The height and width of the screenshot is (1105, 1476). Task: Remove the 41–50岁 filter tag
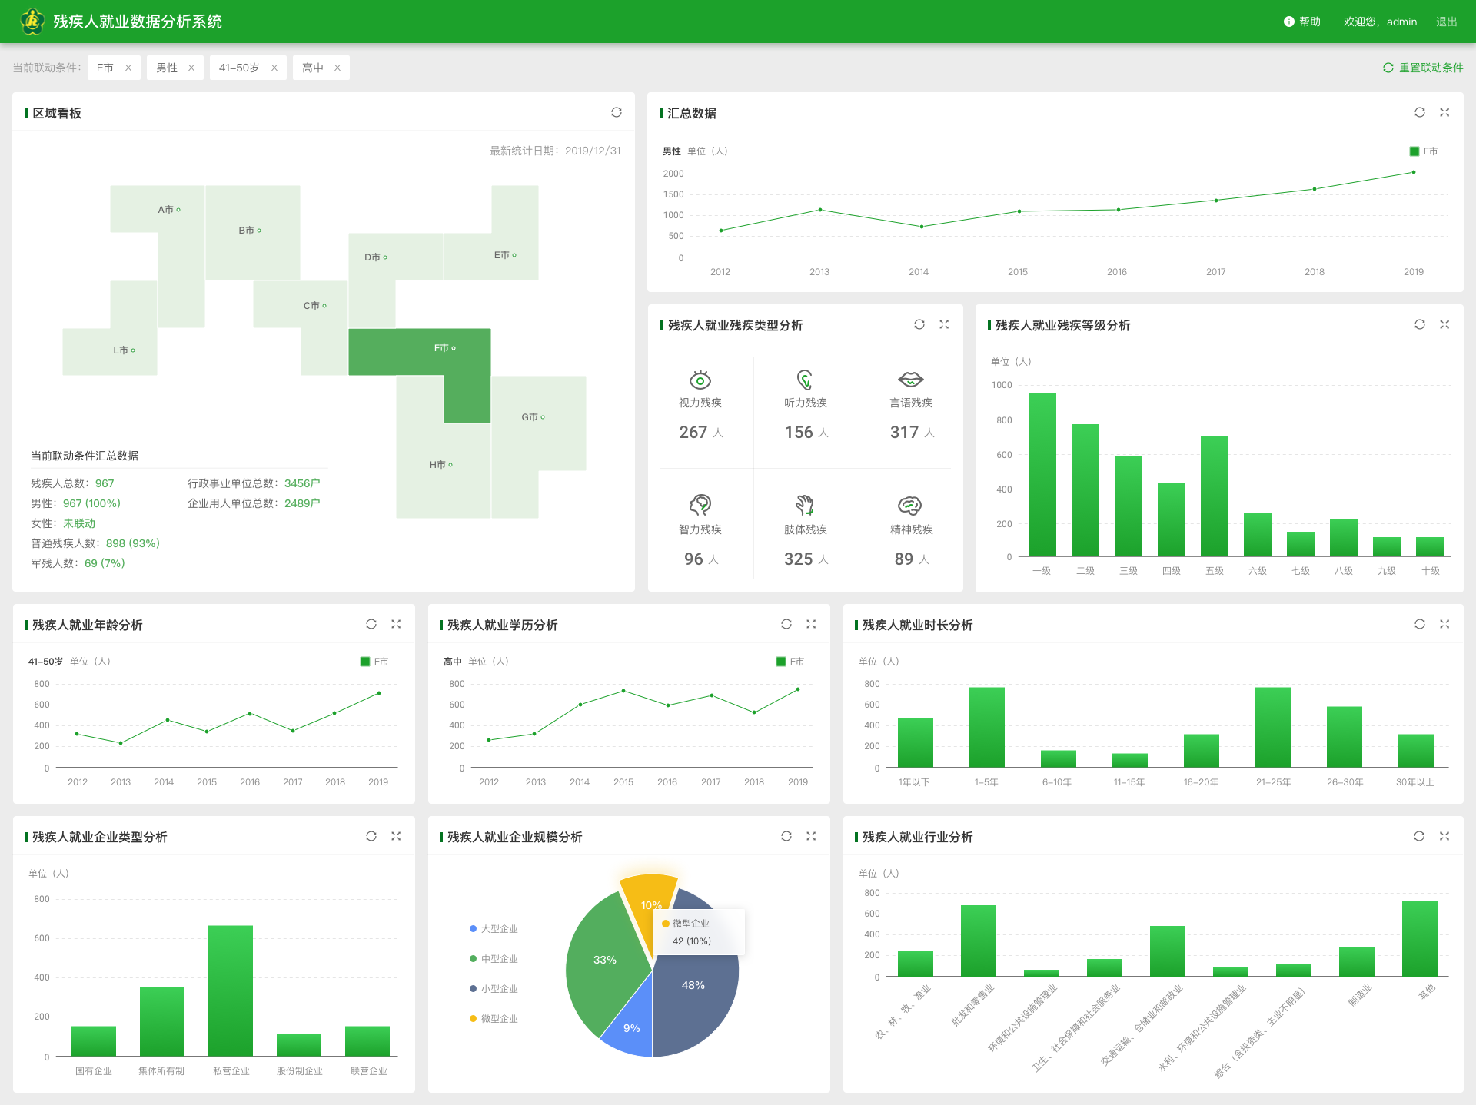[274, 68]
